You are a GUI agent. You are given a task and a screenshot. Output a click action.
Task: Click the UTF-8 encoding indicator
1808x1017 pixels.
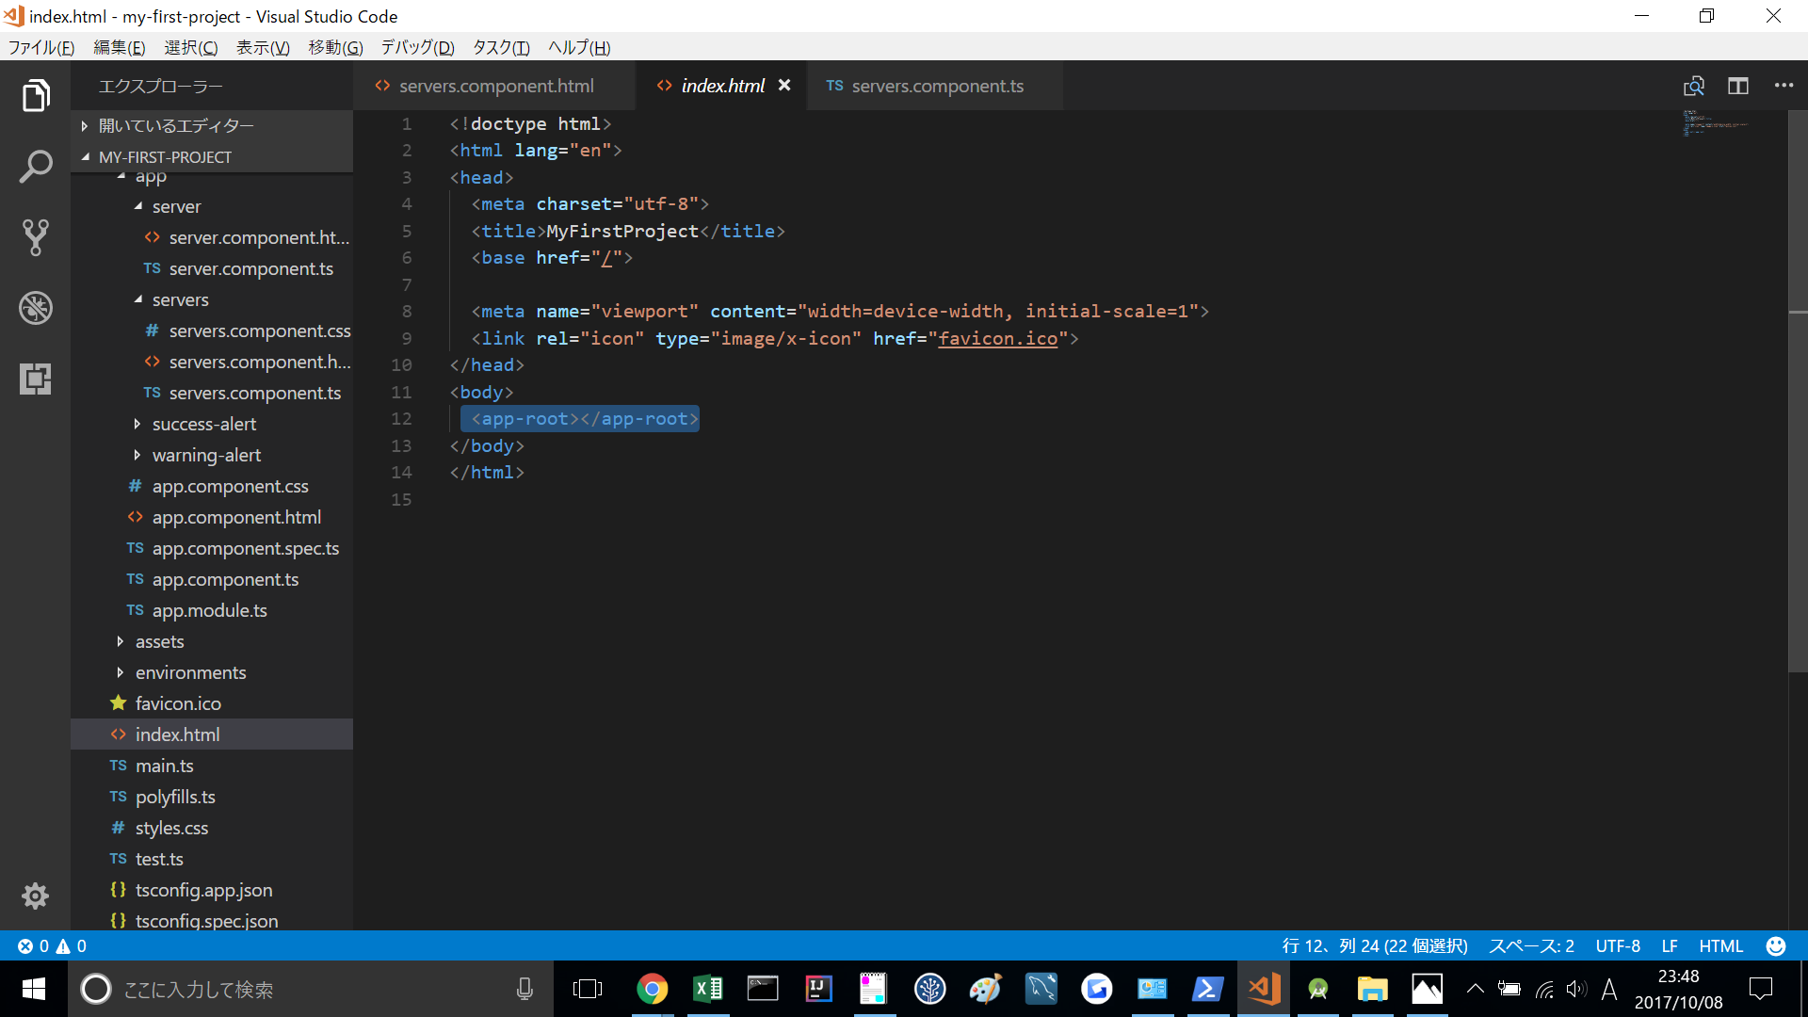[x=1617, y=946]
